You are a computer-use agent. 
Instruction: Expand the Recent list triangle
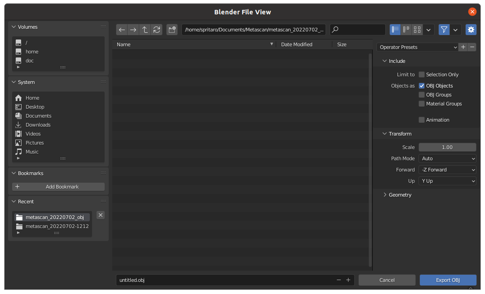tap(18, 233)
